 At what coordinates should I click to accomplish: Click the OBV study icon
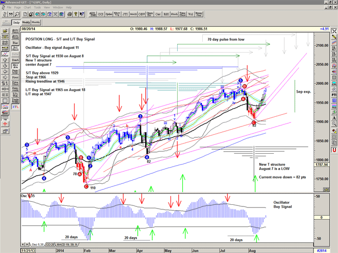click(x=142, y=15)
